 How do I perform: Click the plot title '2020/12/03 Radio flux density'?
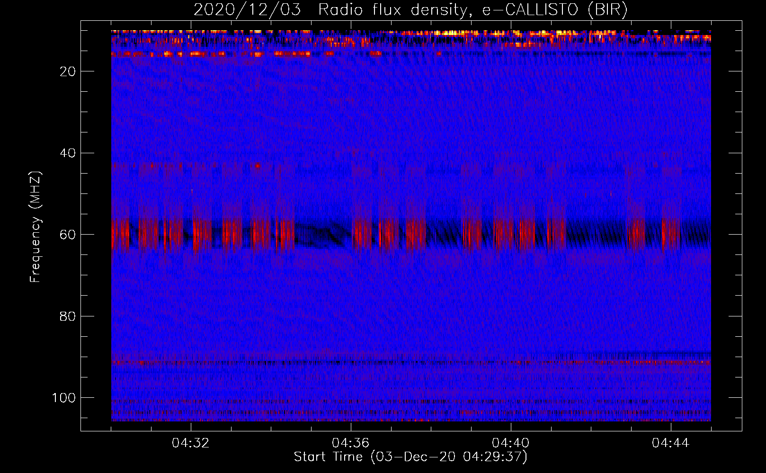tap(410, 10)
